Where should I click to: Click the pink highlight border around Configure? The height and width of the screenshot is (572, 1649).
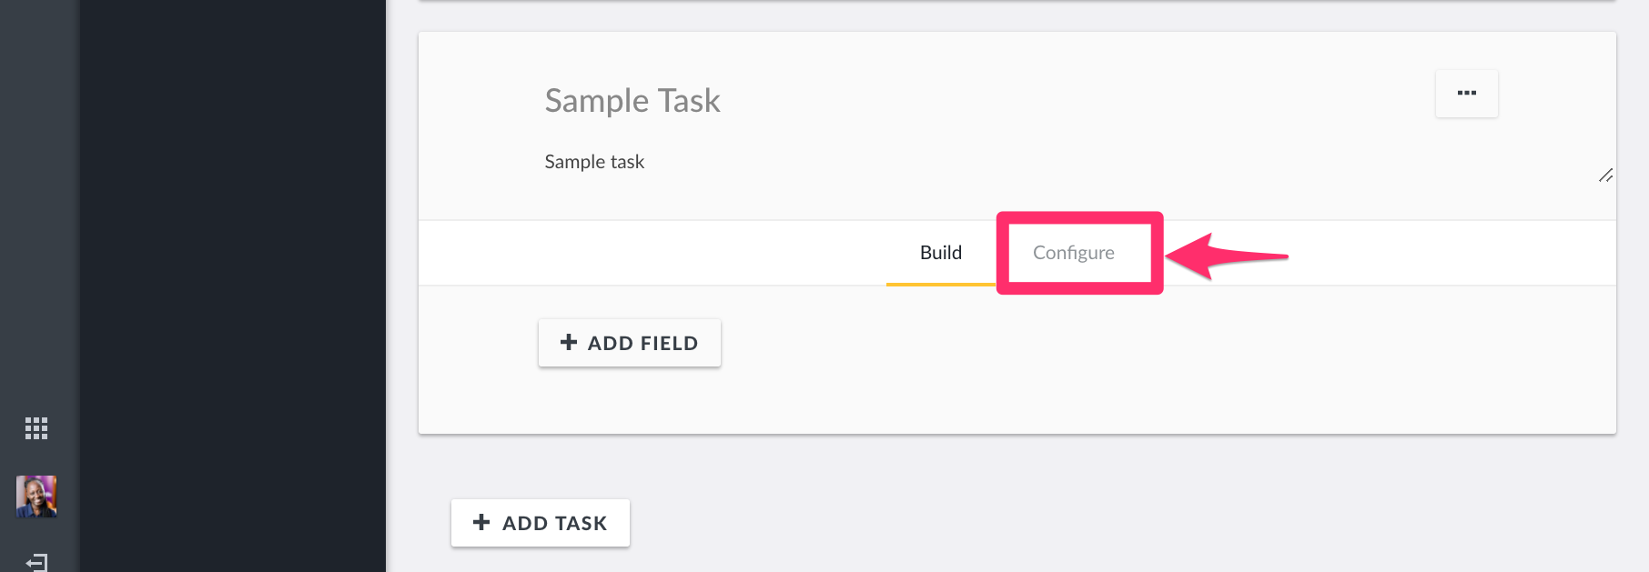pos(1080,217)
